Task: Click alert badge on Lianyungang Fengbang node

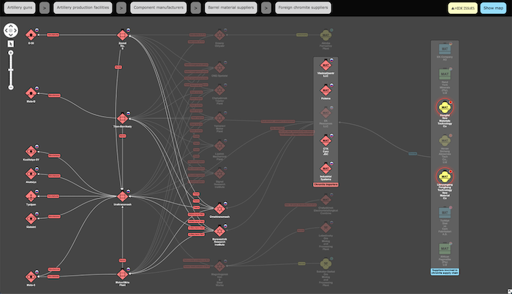Action: pos(451,171)
